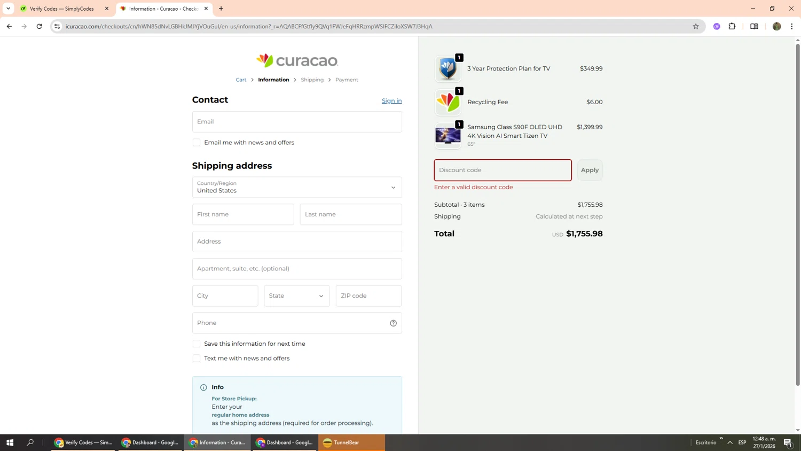Open the Chrome profile avatar

tap(776, 26)
